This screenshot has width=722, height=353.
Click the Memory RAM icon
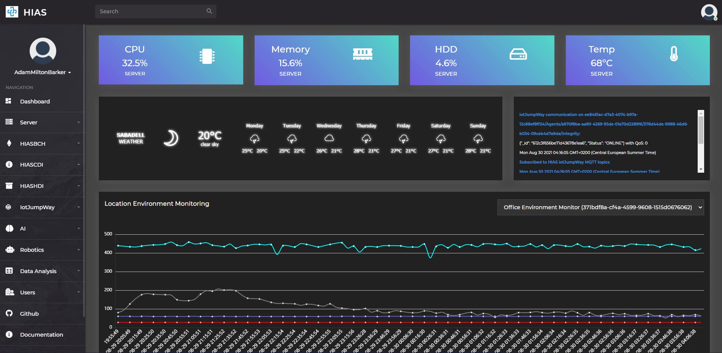[363, 54]
